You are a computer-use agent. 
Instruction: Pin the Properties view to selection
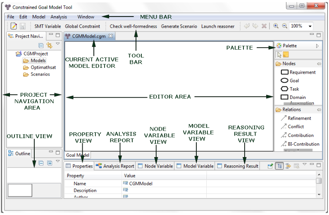click(x=270, y=166)
